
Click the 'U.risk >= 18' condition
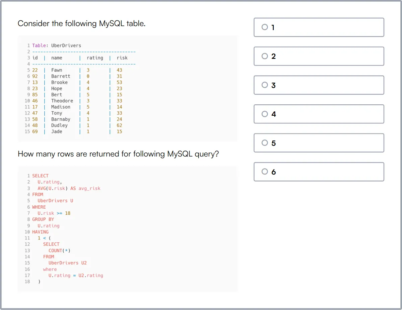tap(54, 213)
